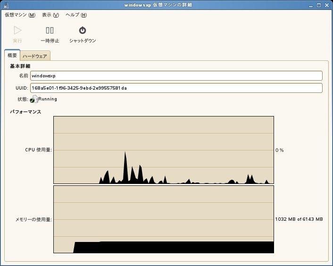333x266 pixels.
Task: Shut down the VM via シャットダウン icon
Action: click(x=83, y=30)
